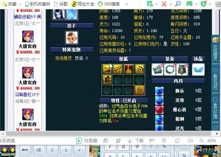Select the second skill icon in top row
Viewport: 221px width, 157px height.
[x=118, y=69]
